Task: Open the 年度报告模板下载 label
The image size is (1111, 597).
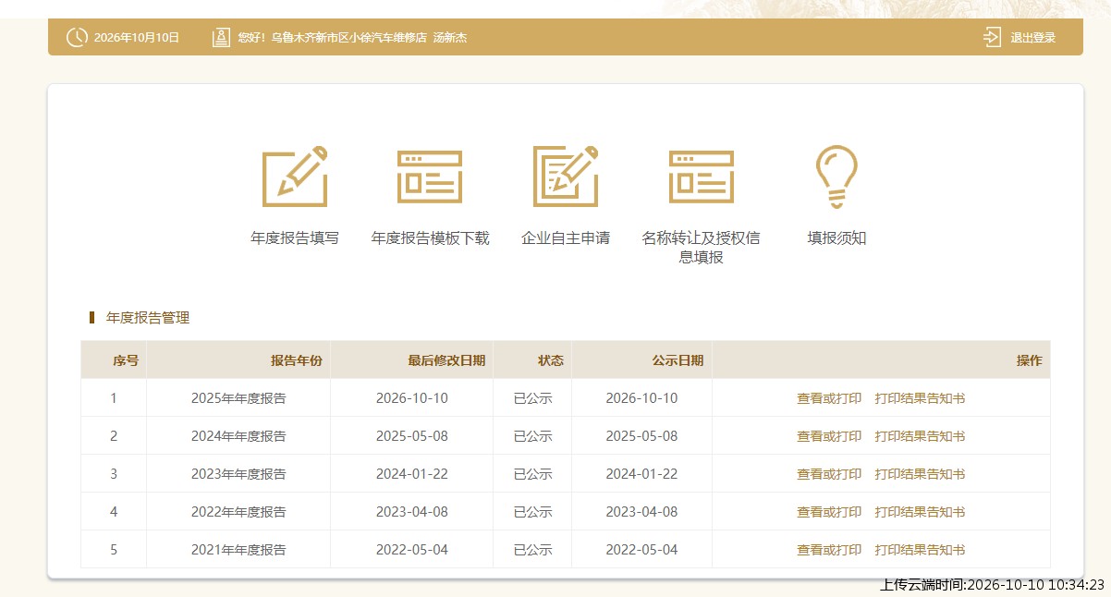Action: tap(430, 238)
